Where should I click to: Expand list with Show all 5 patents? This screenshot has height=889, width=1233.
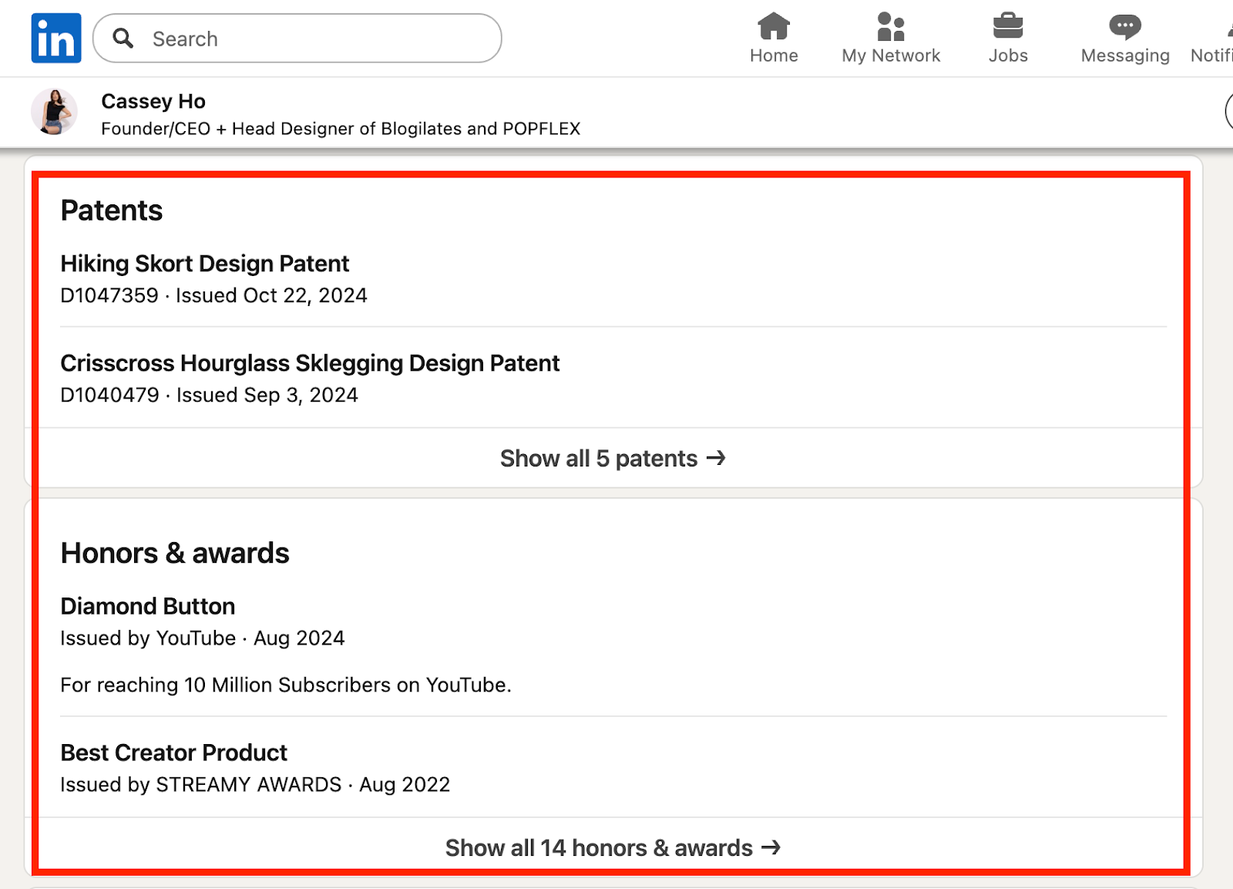click(x=613, y=458)
